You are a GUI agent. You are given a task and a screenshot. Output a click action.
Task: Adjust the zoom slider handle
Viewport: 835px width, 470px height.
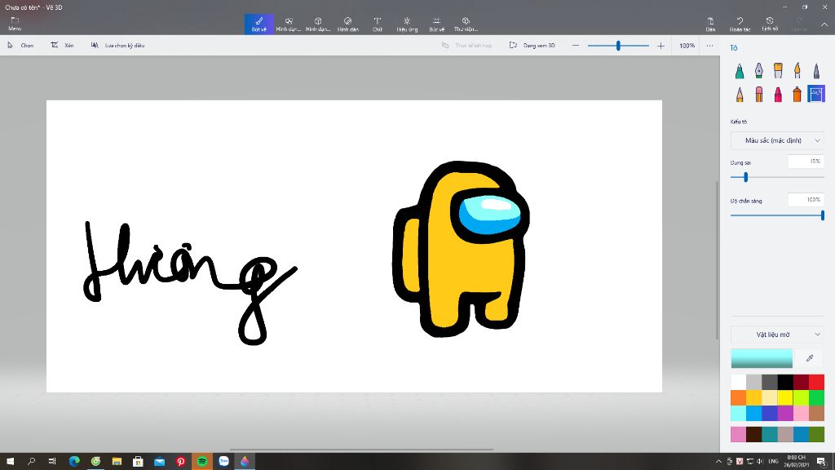(618, 46)
